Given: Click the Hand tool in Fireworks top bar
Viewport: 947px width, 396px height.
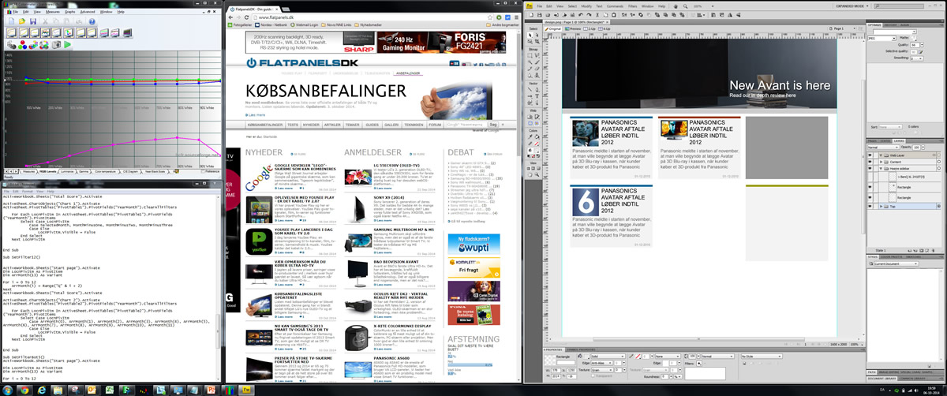Looking at the screenshot, I should click(x=676, y=6).
